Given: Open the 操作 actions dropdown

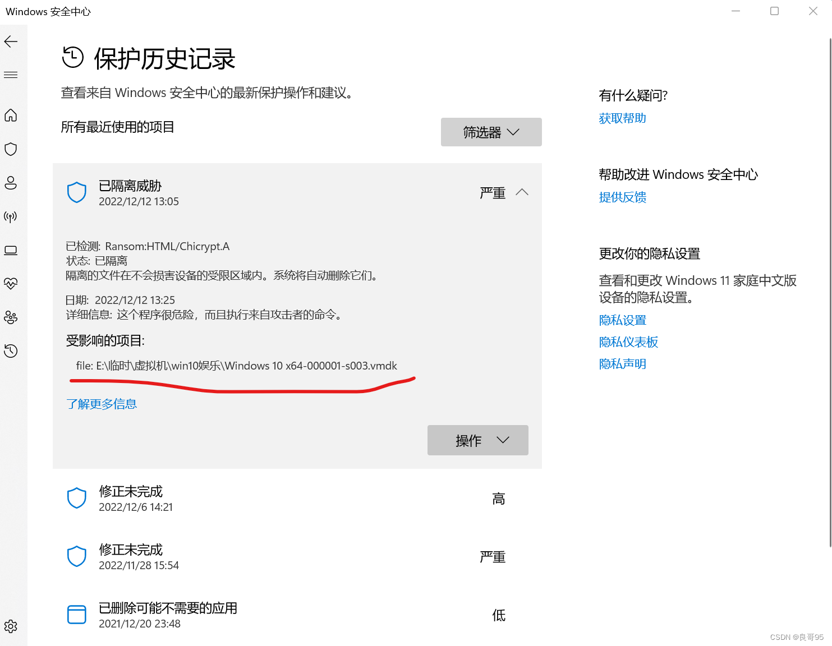Looking at the screenshot, I should [478, 440].
